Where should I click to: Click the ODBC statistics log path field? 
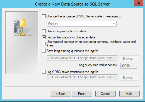[x=82, y=77]
